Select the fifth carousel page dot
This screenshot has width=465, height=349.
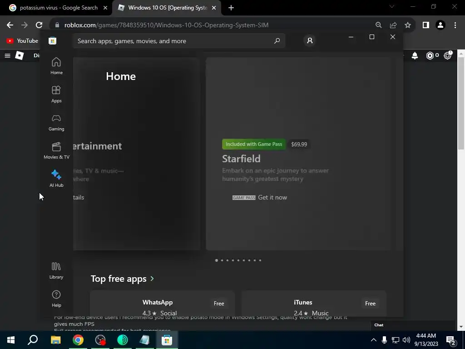click(x=238, y=260)
